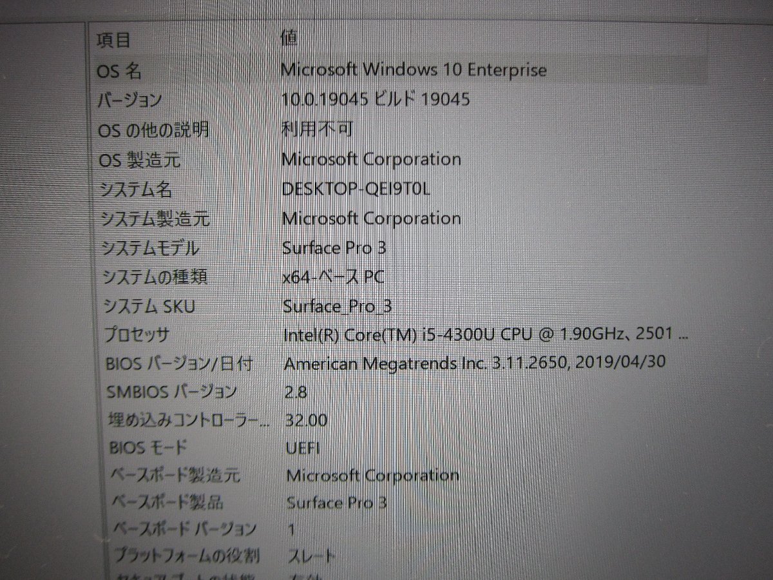773x580 pixels.
Task: Select the システム製造元 row label
Action: 155,219
